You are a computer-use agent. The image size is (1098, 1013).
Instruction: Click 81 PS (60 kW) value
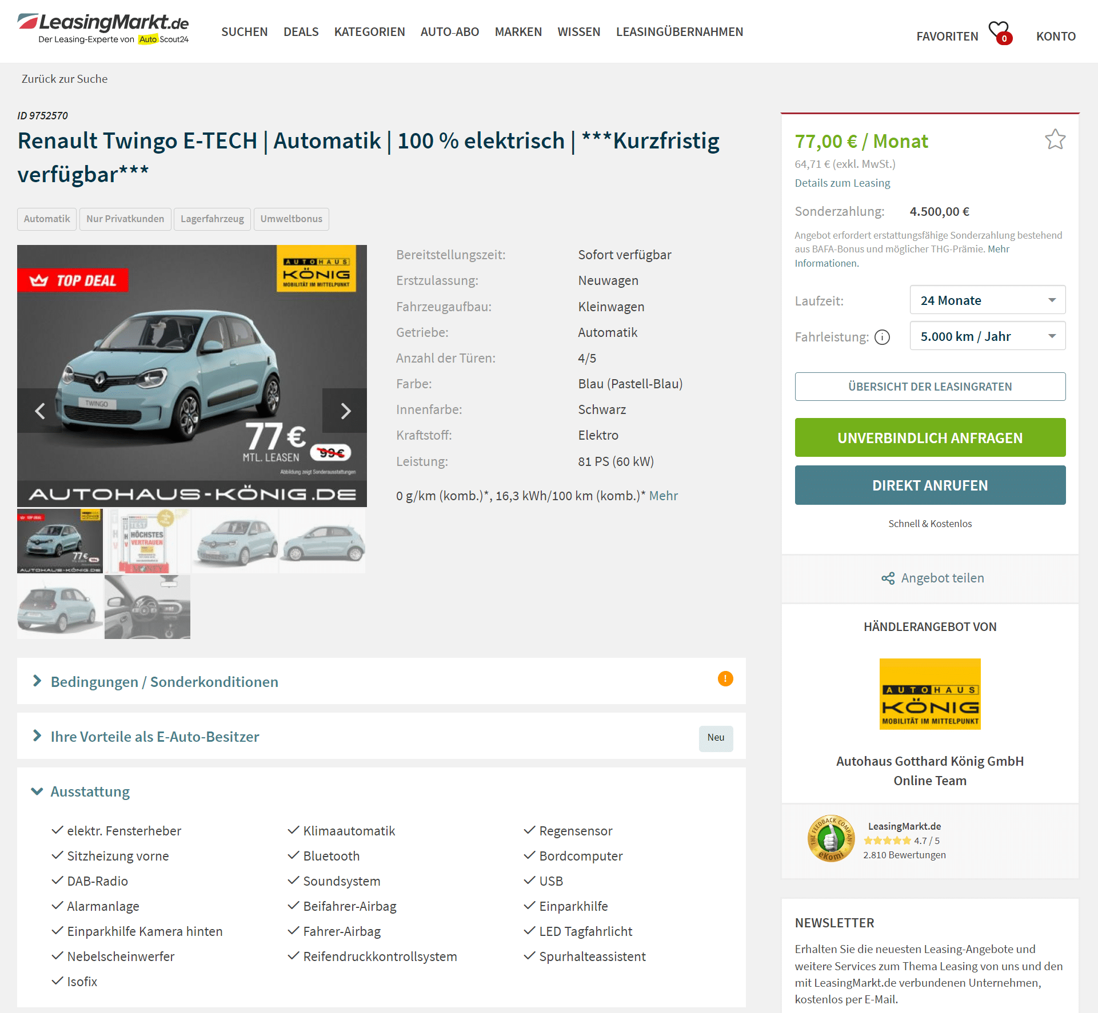coord(616,461)
